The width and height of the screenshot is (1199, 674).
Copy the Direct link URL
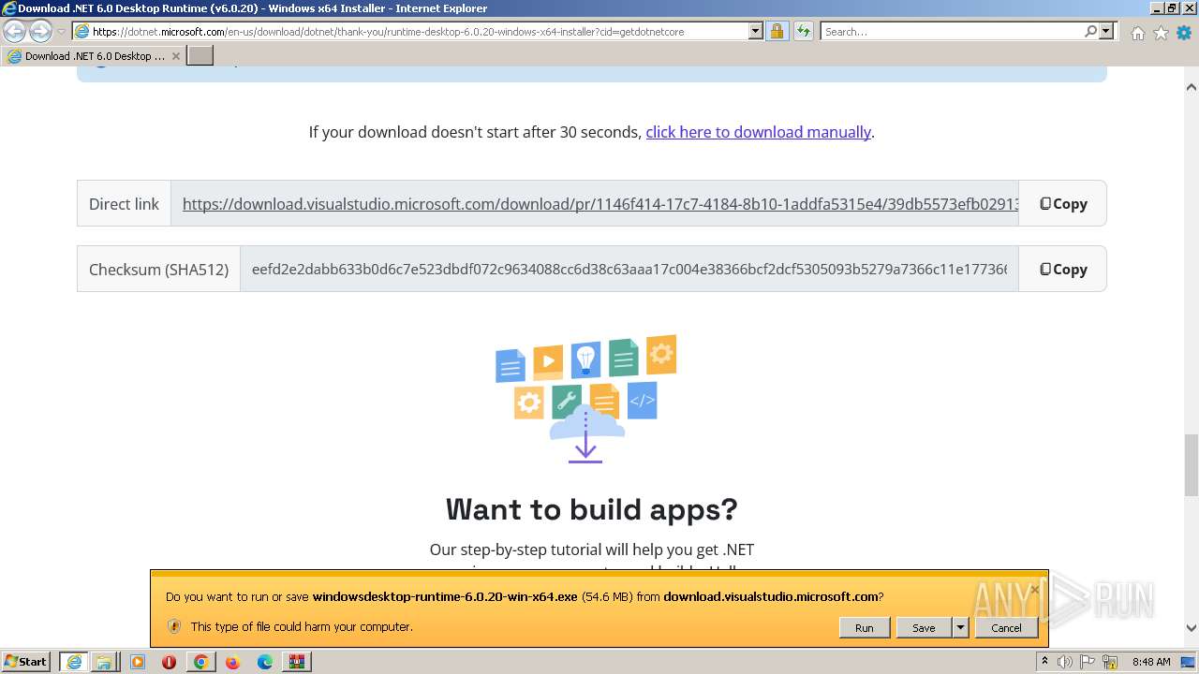pos(1062,203)
